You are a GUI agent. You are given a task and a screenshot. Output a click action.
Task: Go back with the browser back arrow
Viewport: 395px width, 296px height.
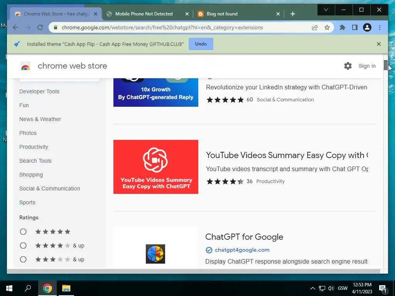pos(15,27)
